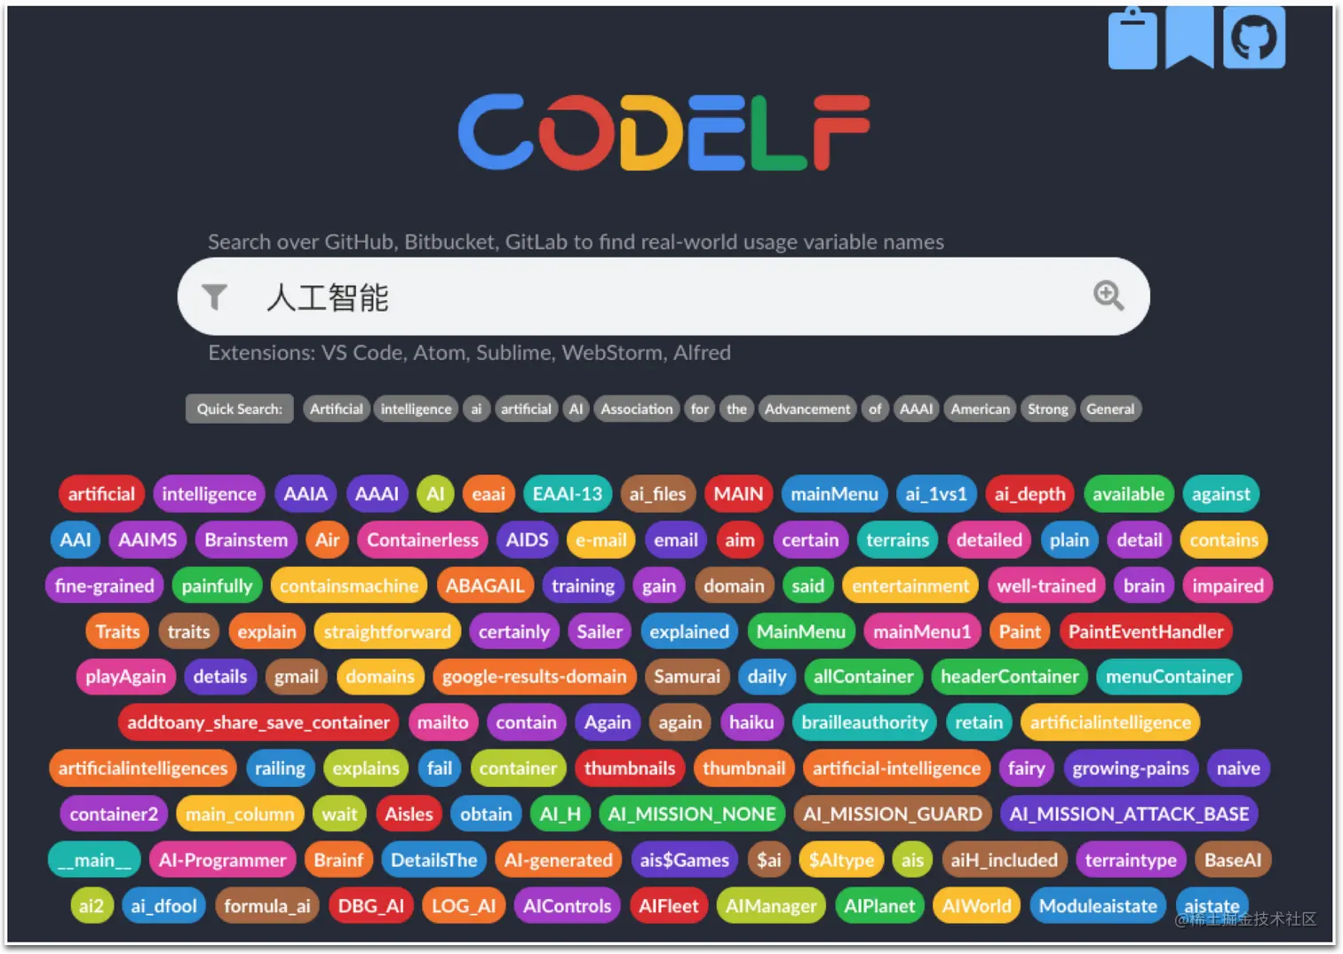Click quick search 'intelligence' chip
Viewport: 1343px width, 954px height.
417,409
